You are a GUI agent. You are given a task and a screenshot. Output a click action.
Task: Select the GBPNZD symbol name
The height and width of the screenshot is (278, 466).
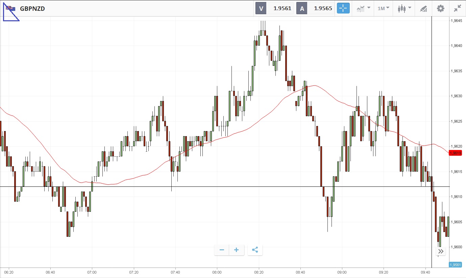click(x=32, y=9)
